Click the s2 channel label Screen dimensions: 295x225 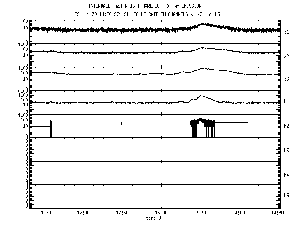click(x=287, y=56)
